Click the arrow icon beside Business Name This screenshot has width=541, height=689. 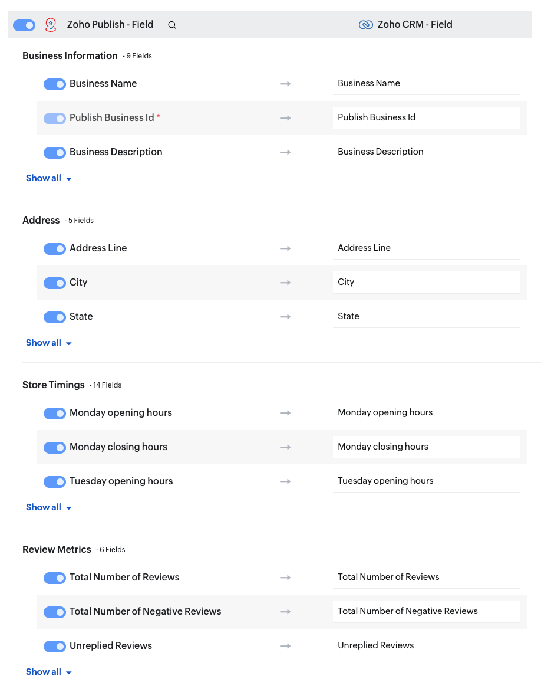[285, 84]
